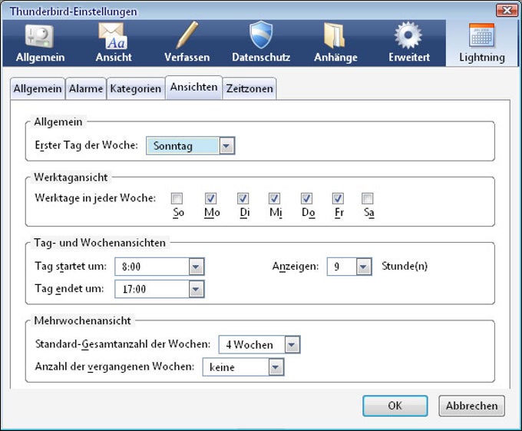Open the Verfassen pencil icon pane
Viewport: 522px width, 431px height.
[x=187, y=43]
